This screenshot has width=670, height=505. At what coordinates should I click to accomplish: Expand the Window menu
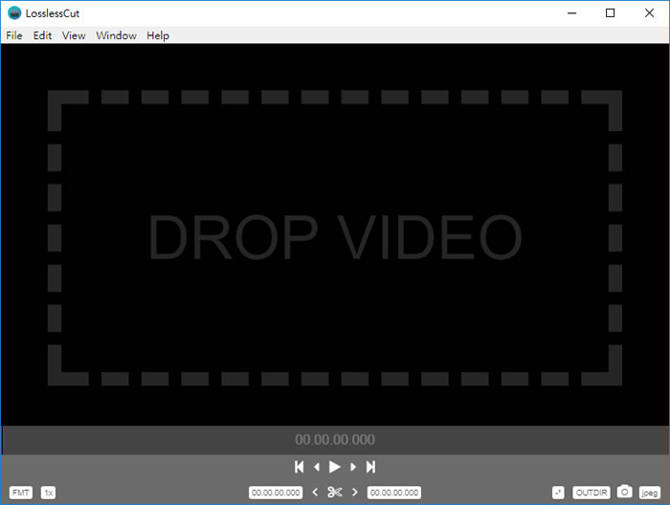[x=116, y=35]
